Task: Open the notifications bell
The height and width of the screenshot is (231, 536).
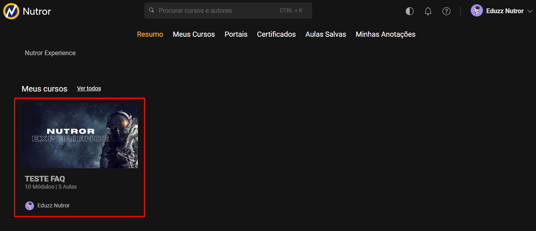Action: pyautogui.click(x=428, y=11)
